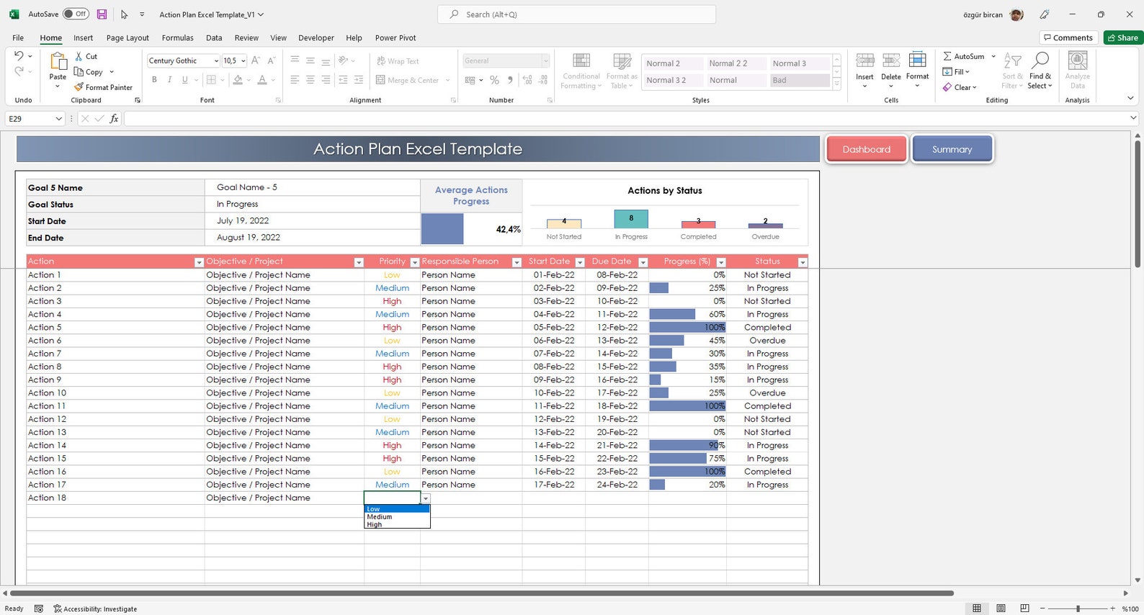The image size is (1144, 615).
Task: Click the Format cells icon
Action: point(918,60)
